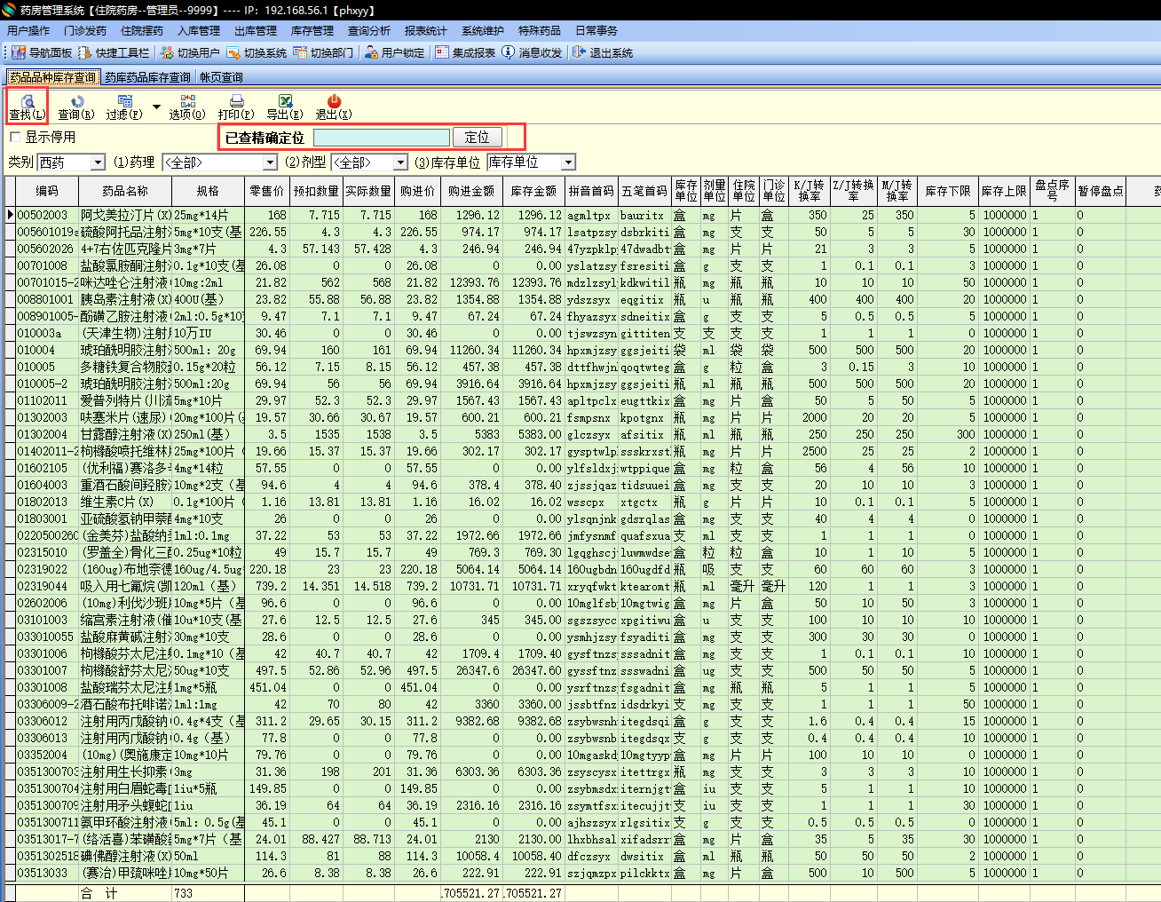
Task: Expand the 类别 dropdown showing 西药
Action: (98, 162)
